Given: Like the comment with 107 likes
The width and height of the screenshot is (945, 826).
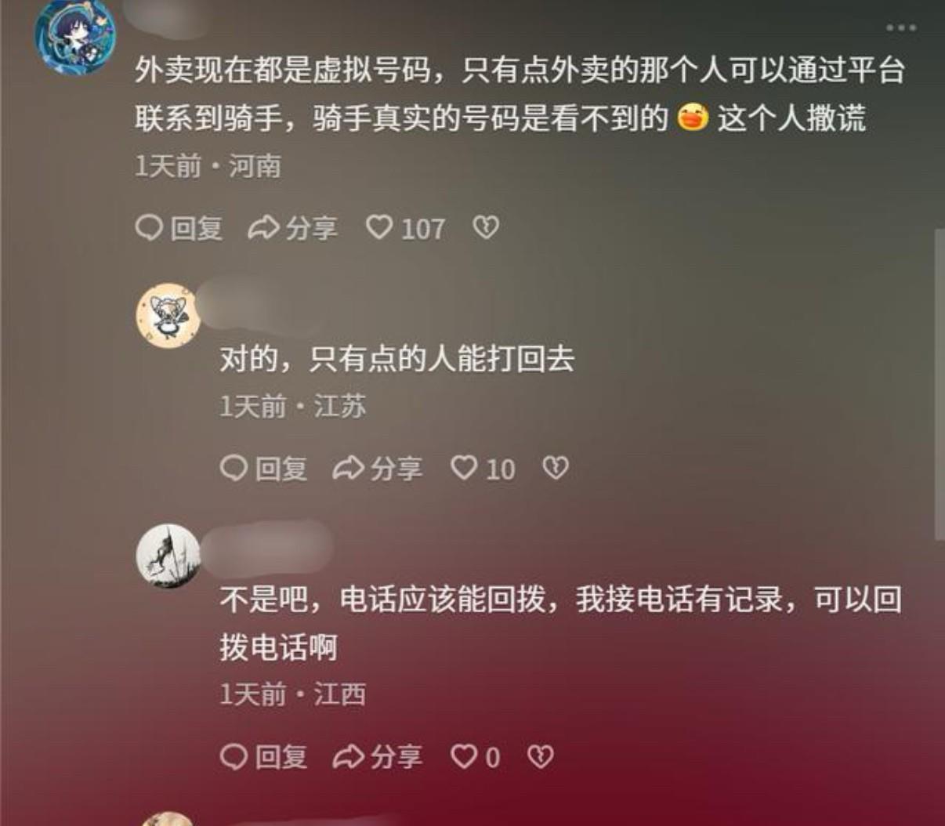Looking at the screenshot, I should click(379, 227).
